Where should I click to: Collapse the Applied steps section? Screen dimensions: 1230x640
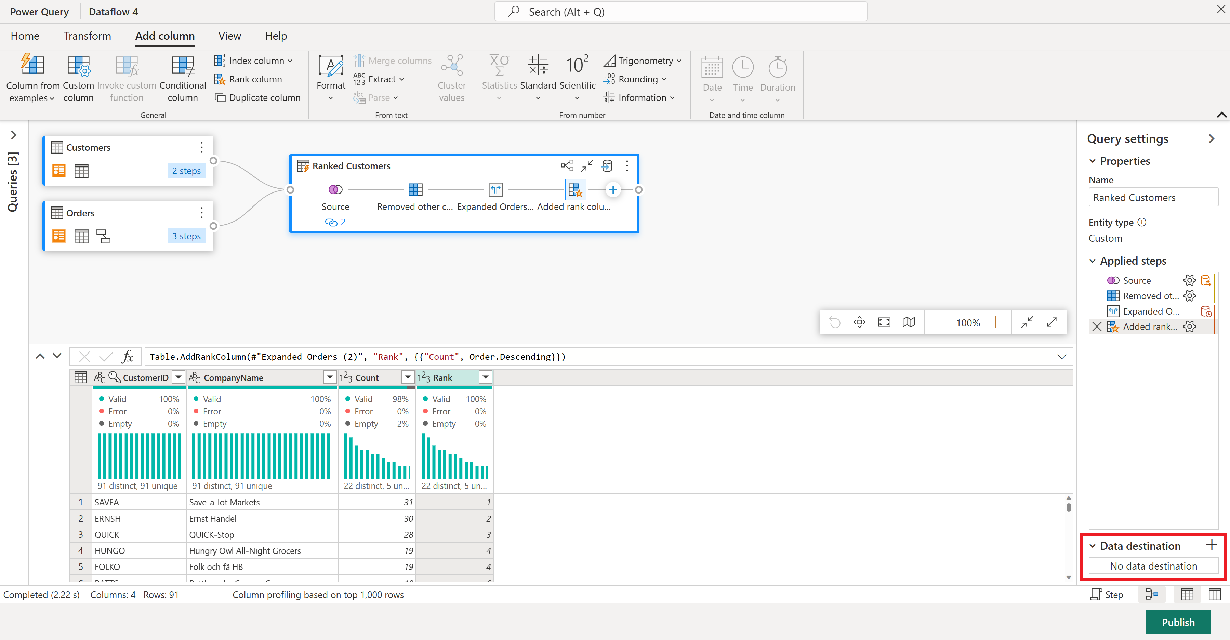[x=1093, y=261]
